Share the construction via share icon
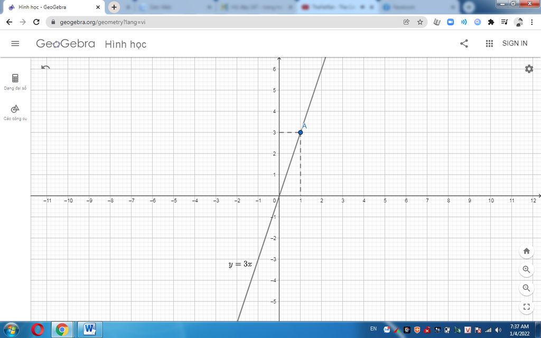 pyautogui.click(x=464, y=43)
